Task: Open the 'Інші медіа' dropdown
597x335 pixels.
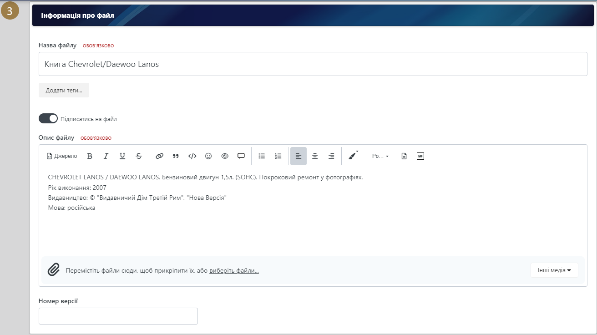Action: pyautogui.click(x=554, y=270)
